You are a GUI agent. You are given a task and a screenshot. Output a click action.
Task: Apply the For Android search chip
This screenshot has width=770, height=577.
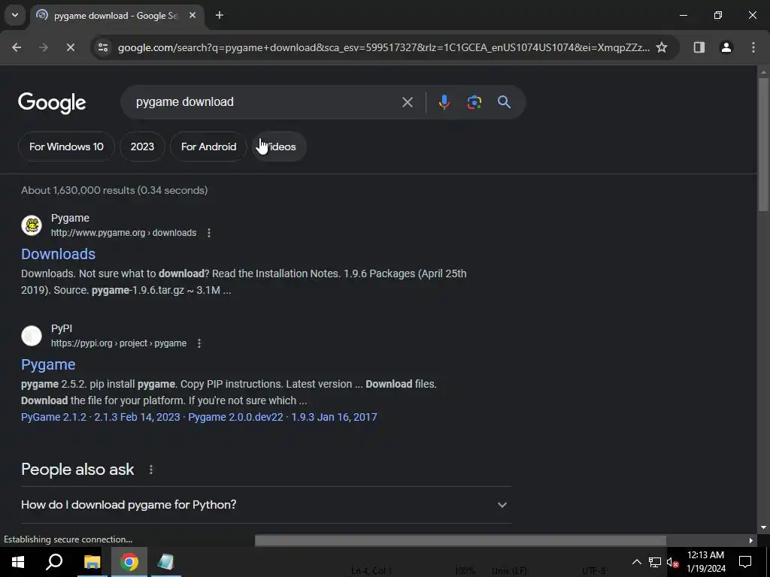tap(209, 147)
